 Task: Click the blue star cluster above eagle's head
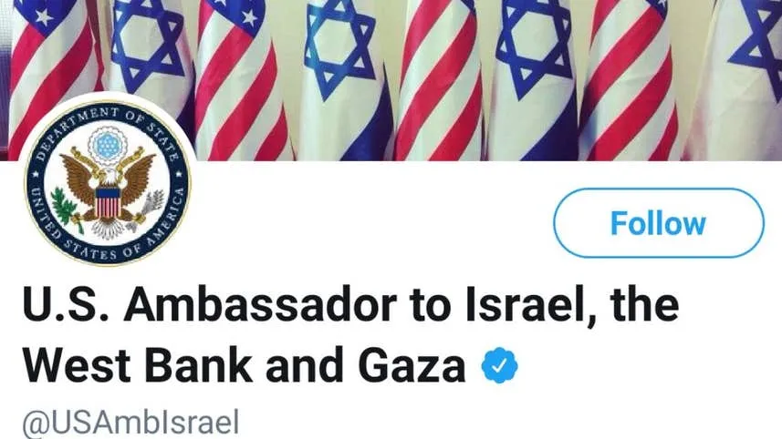107,146
